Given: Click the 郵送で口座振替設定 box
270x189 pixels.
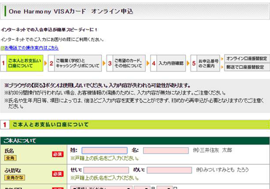Looking at the screenshot, I should [246, 67].
